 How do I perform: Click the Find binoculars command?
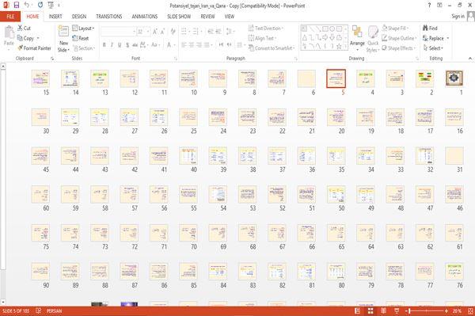tap(430, 29)
